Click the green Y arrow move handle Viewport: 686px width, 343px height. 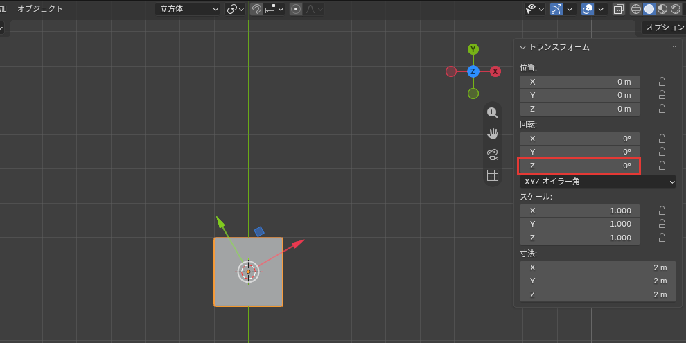click(221, 221)
